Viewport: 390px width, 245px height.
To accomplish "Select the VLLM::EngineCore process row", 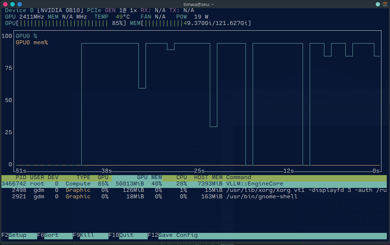I will (x=194, y=184).
